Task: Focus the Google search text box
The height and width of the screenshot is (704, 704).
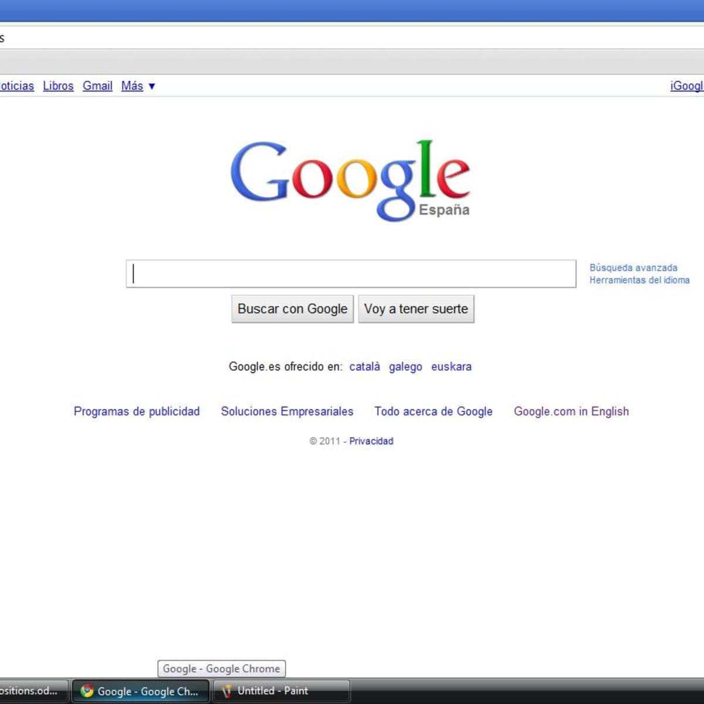Action: [351, 274]
